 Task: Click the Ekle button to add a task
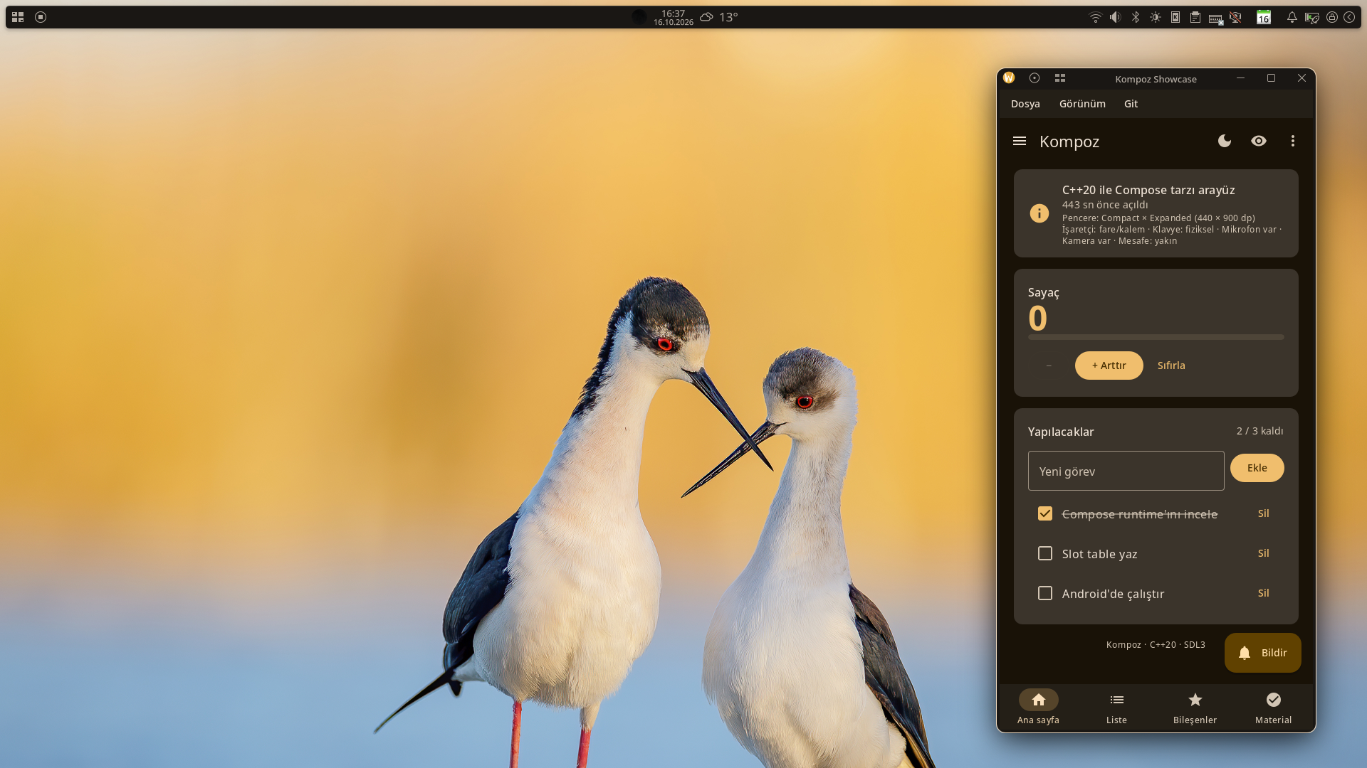coord(1257,468)
